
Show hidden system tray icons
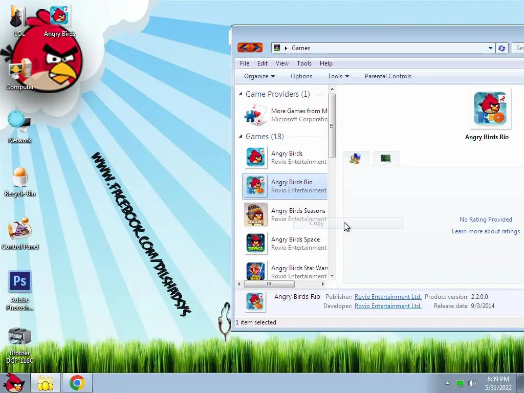447,383
